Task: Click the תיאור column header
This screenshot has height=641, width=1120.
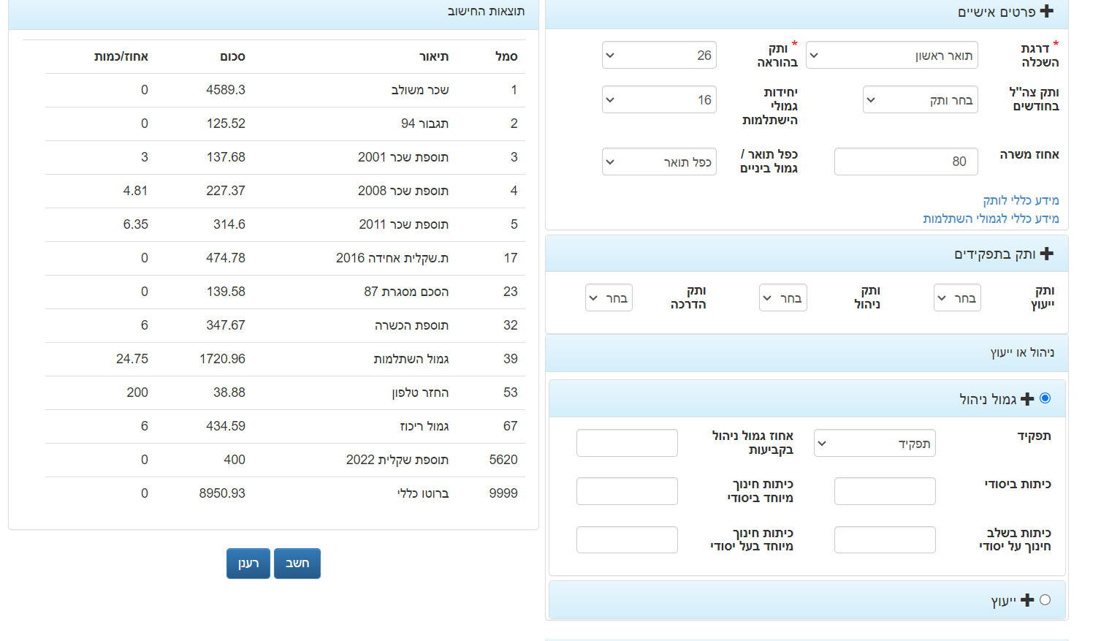Action: (x=434, y=56)
